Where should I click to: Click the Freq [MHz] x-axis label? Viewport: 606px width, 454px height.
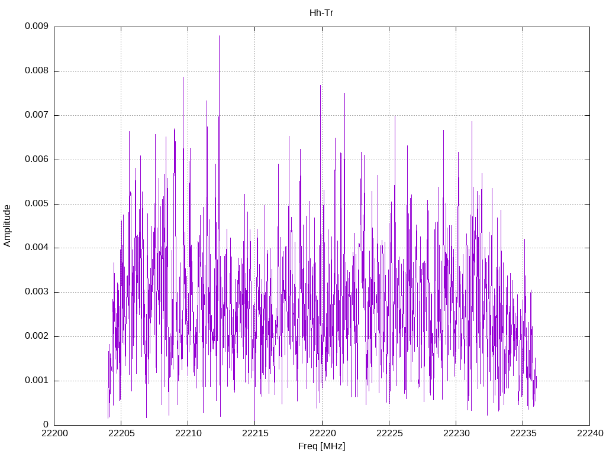click(x=321, y=446)
